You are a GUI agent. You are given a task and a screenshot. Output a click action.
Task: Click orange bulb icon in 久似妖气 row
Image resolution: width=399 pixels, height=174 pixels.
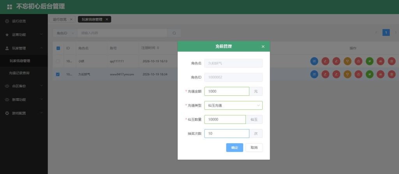tap(347, 74)
